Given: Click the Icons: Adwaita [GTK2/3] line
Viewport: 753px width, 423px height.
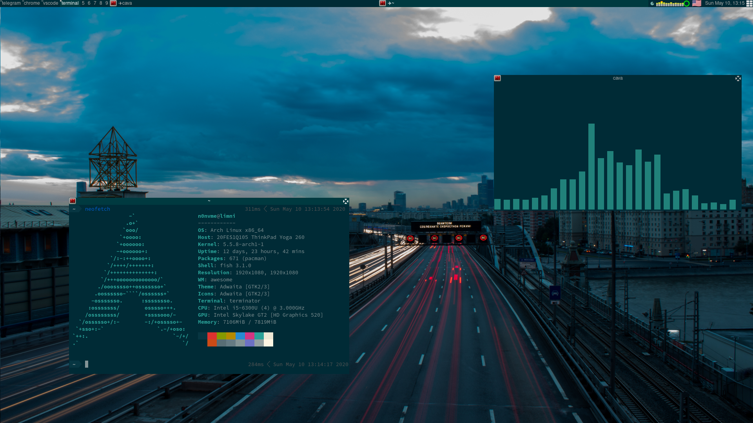Looking at the screenshot, I should pyautogui.click(x=234, y=294).
